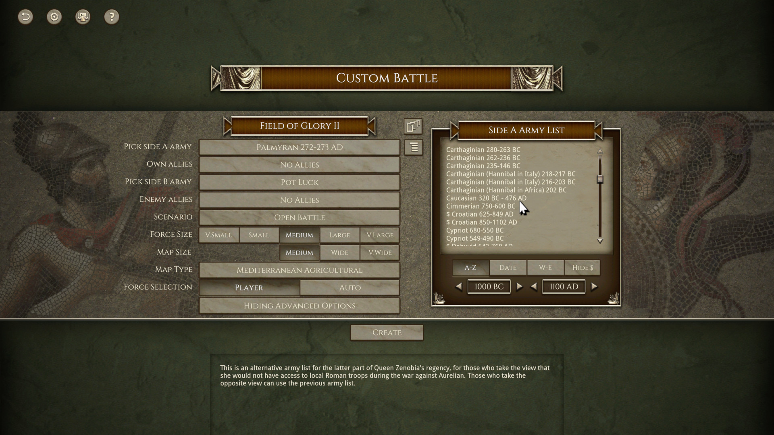Viewport: 774px width, 435px height.
Task: Click the army list scrollbar thumb
Action: [600, 179]
